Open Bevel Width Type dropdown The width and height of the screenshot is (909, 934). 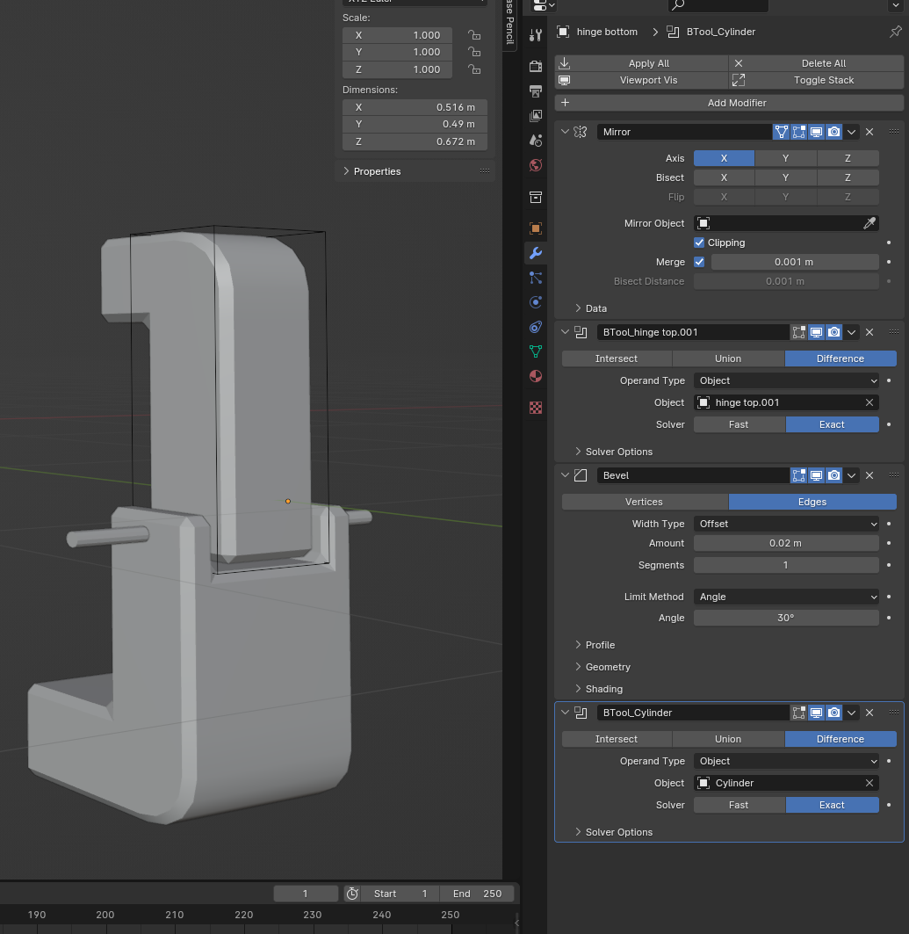pos(785,524)
